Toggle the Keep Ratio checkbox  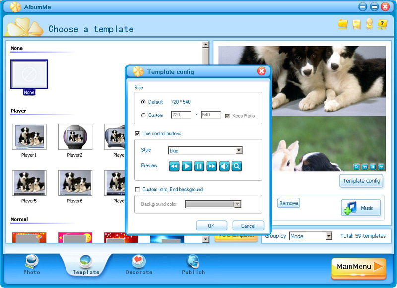[x=227, y=116]
